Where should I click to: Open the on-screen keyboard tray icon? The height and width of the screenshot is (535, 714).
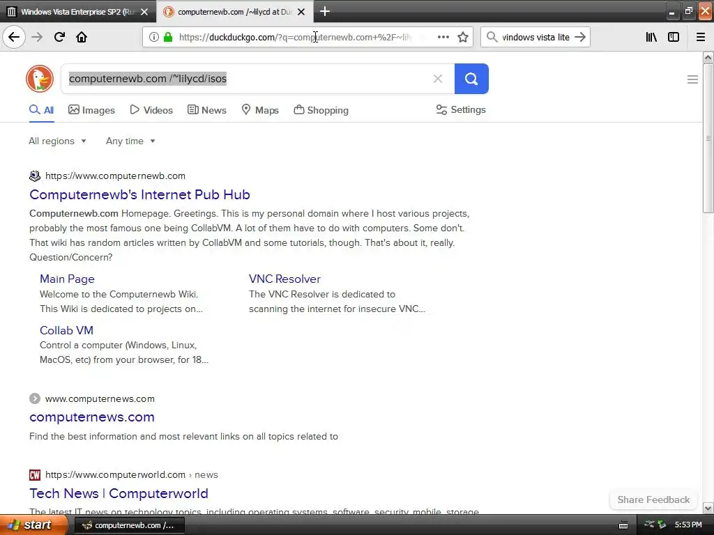[623, 525]
